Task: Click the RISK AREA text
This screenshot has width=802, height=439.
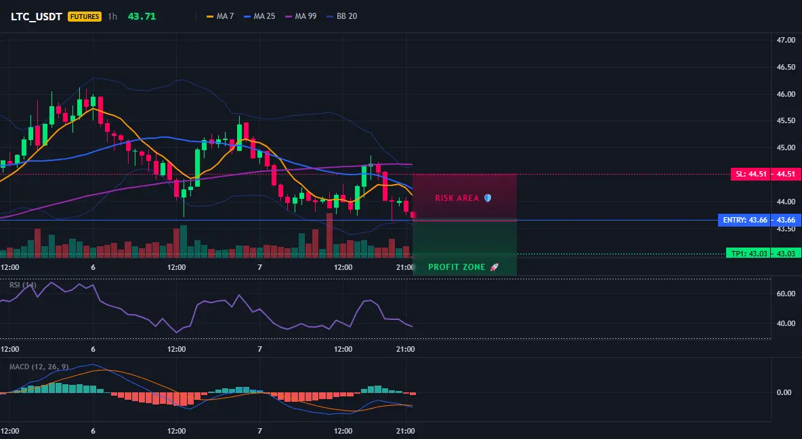Action: tap(457, 198)
